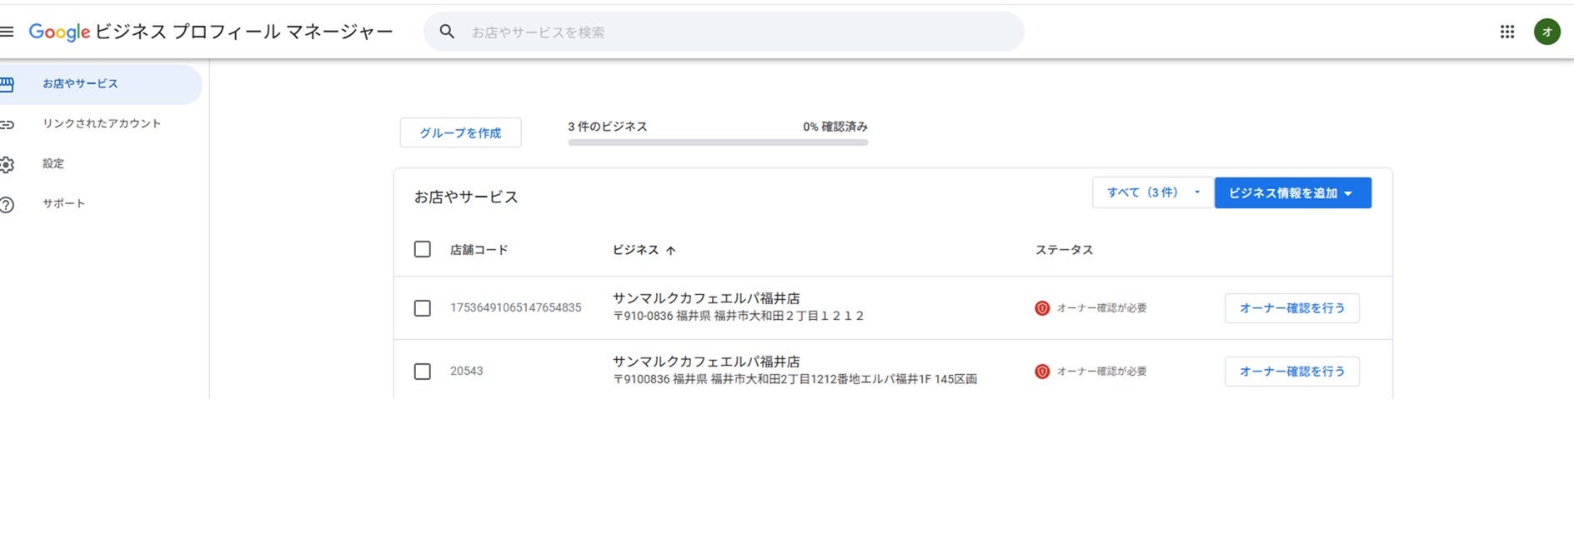Click オーナー確認を行う for store 17536491065147654835
Image resolution: width=1574 pixels, height=554 pixels.
1291,308
